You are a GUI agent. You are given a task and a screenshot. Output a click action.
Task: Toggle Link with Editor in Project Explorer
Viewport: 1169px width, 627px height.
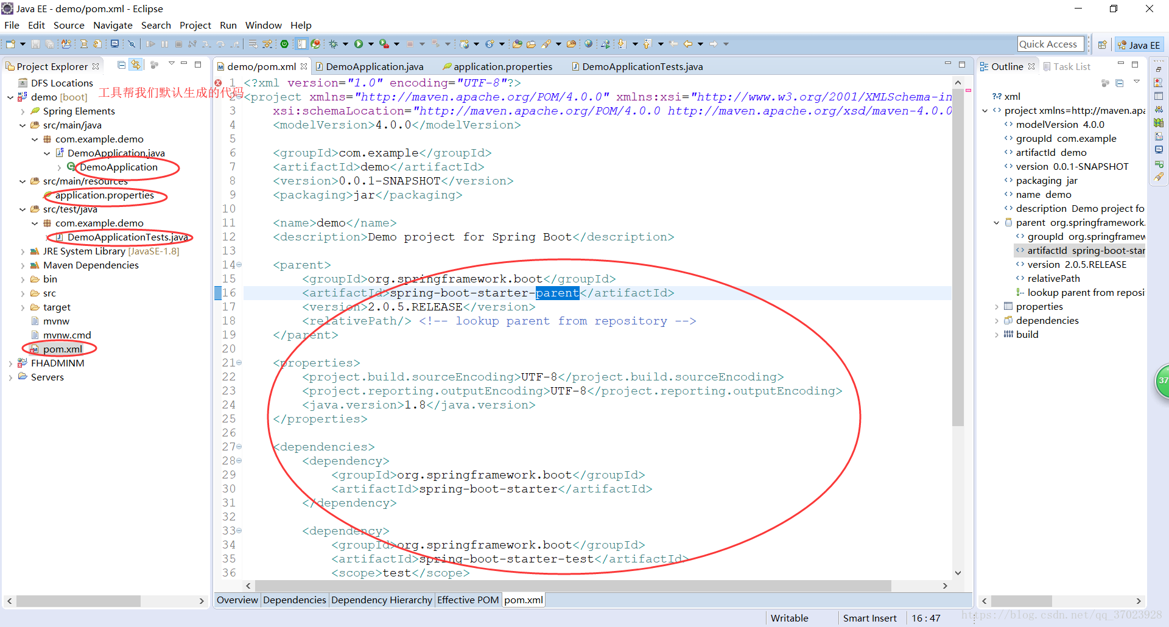(x=136, y=65)
